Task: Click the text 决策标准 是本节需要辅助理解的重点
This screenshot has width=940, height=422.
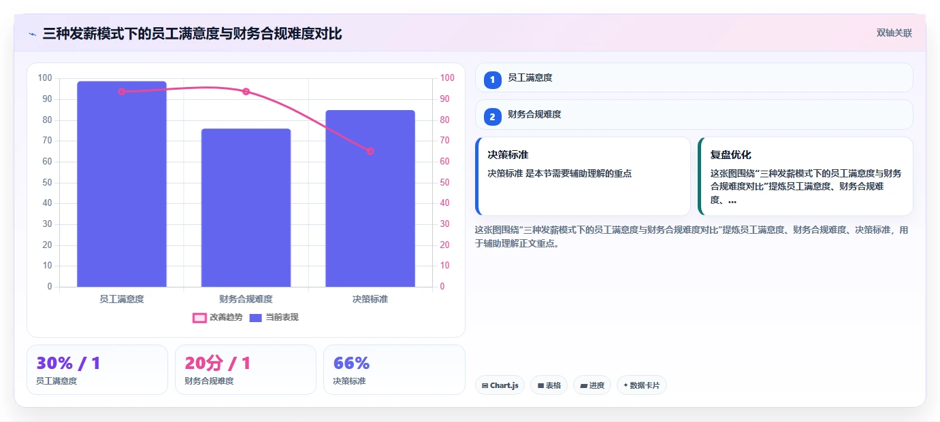Action: 560,173
